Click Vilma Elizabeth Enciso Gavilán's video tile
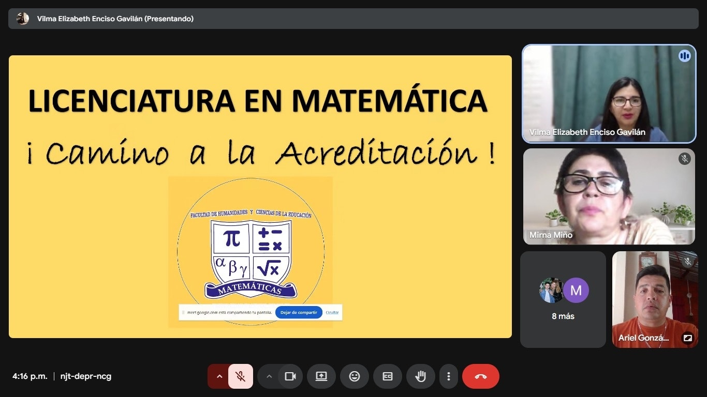The width and height of the screenshot is (707, 397). click(x=609, y=93)
